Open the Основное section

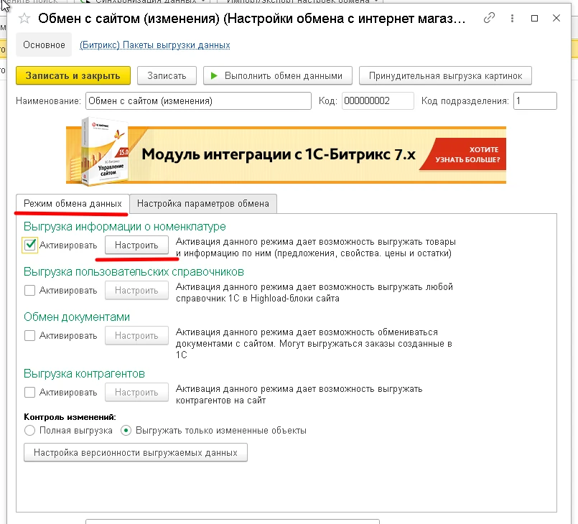[44, 45]
